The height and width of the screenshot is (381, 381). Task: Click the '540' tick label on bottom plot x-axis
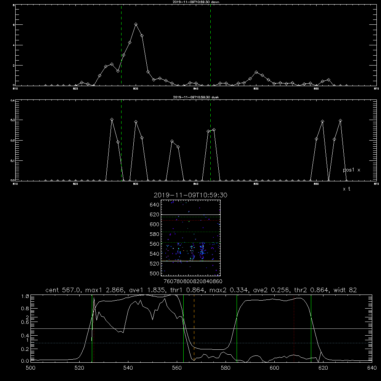point(128,368)
